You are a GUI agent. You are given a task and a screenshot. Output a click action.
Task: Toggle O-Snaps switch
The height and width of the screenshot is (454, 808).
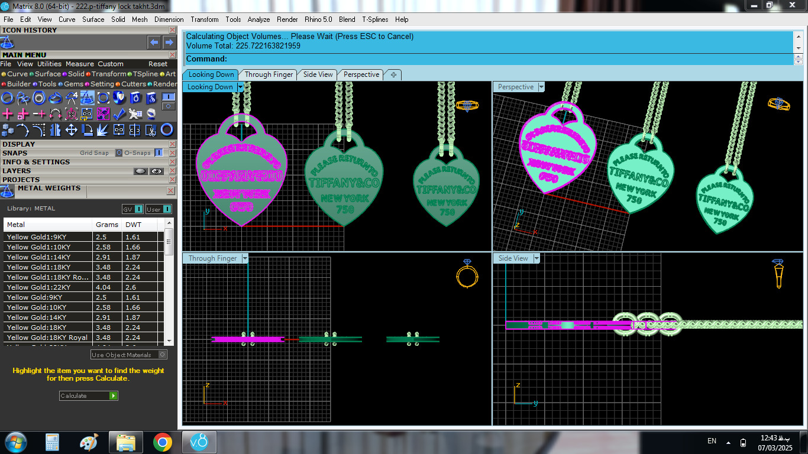tap(159, 153)
